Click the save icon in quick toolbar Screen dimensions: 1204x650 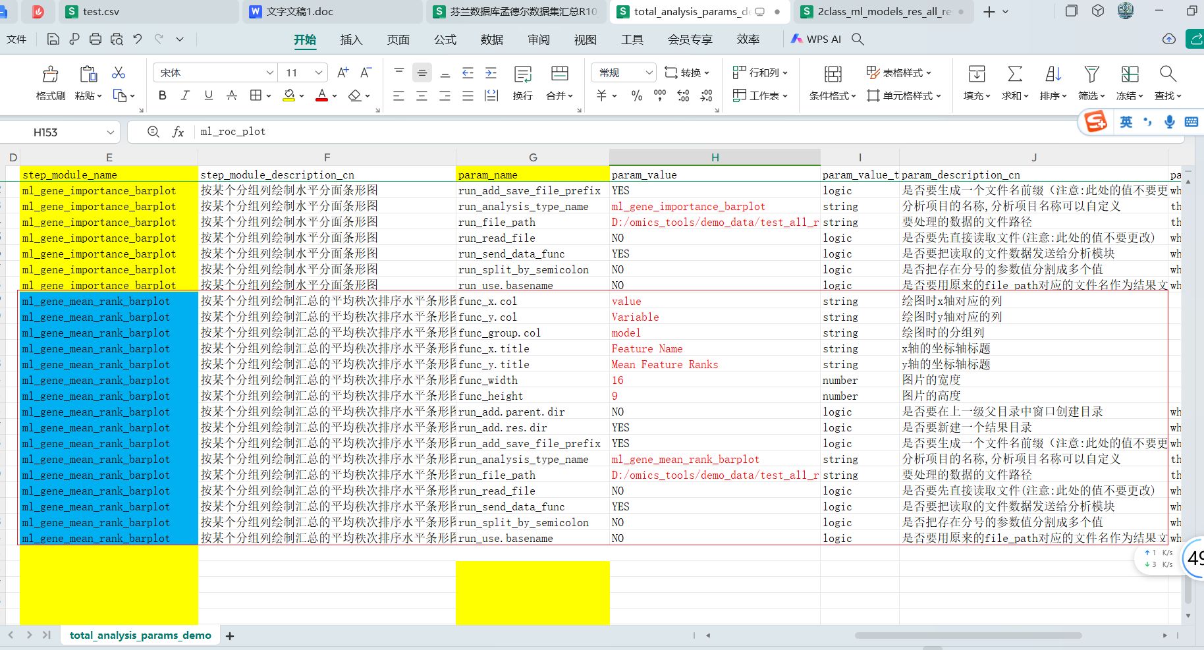(53, 40)
